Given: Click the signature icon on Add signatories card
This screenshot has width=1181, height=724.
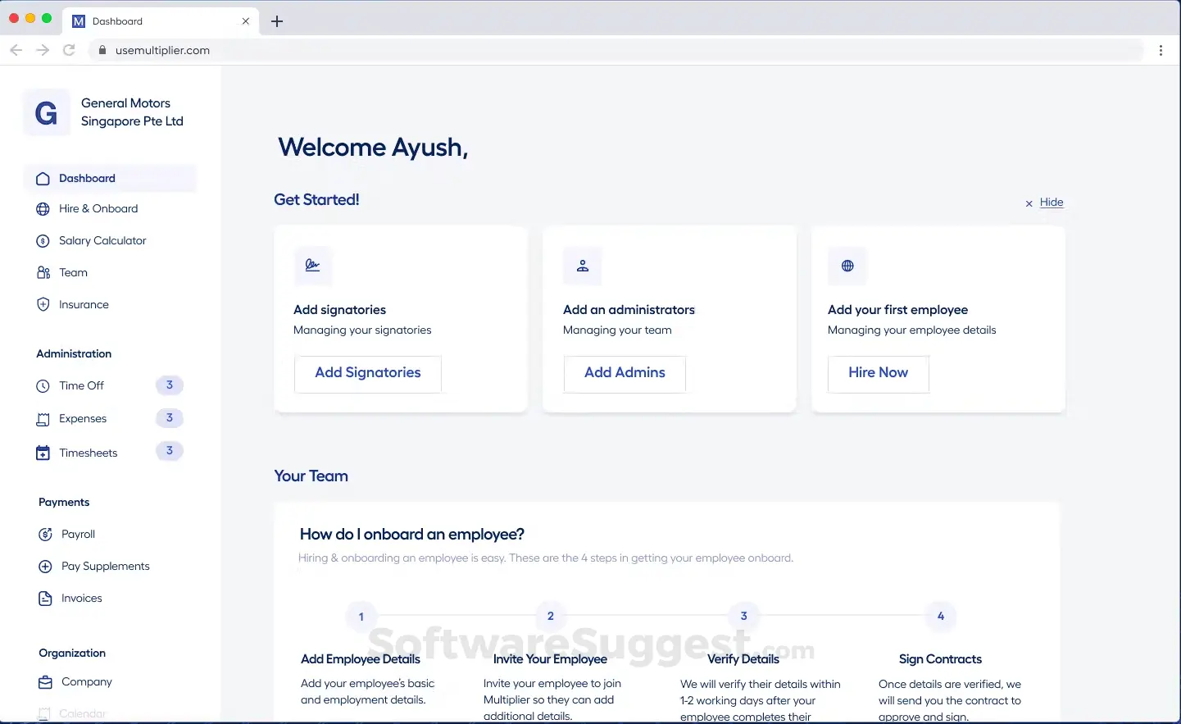Looking at the screenshot, I should (313, 266).
